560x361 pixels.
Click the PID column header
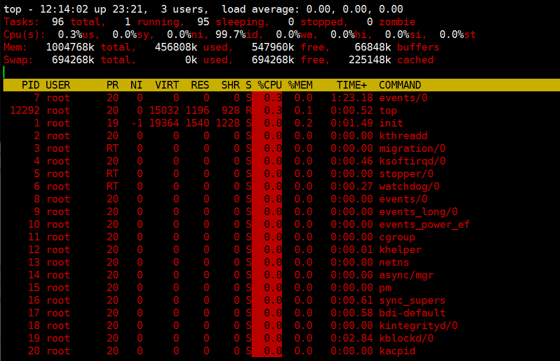click(31, 85)
